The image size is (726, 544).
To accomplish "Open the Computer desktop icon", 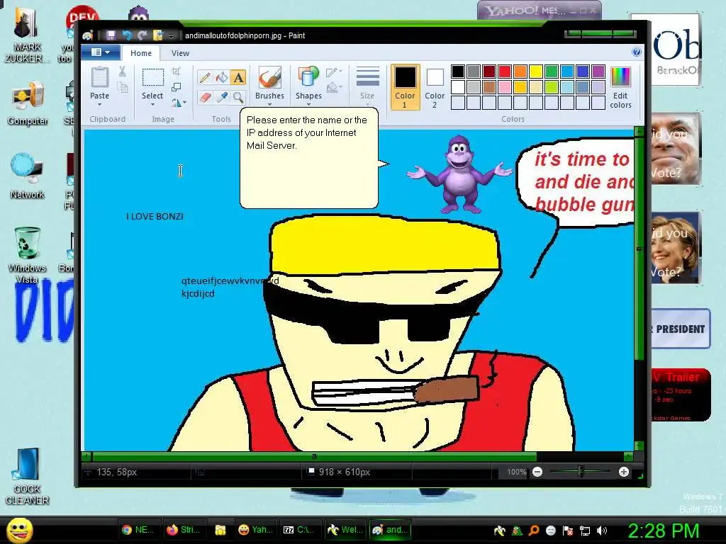I will 28,97.
